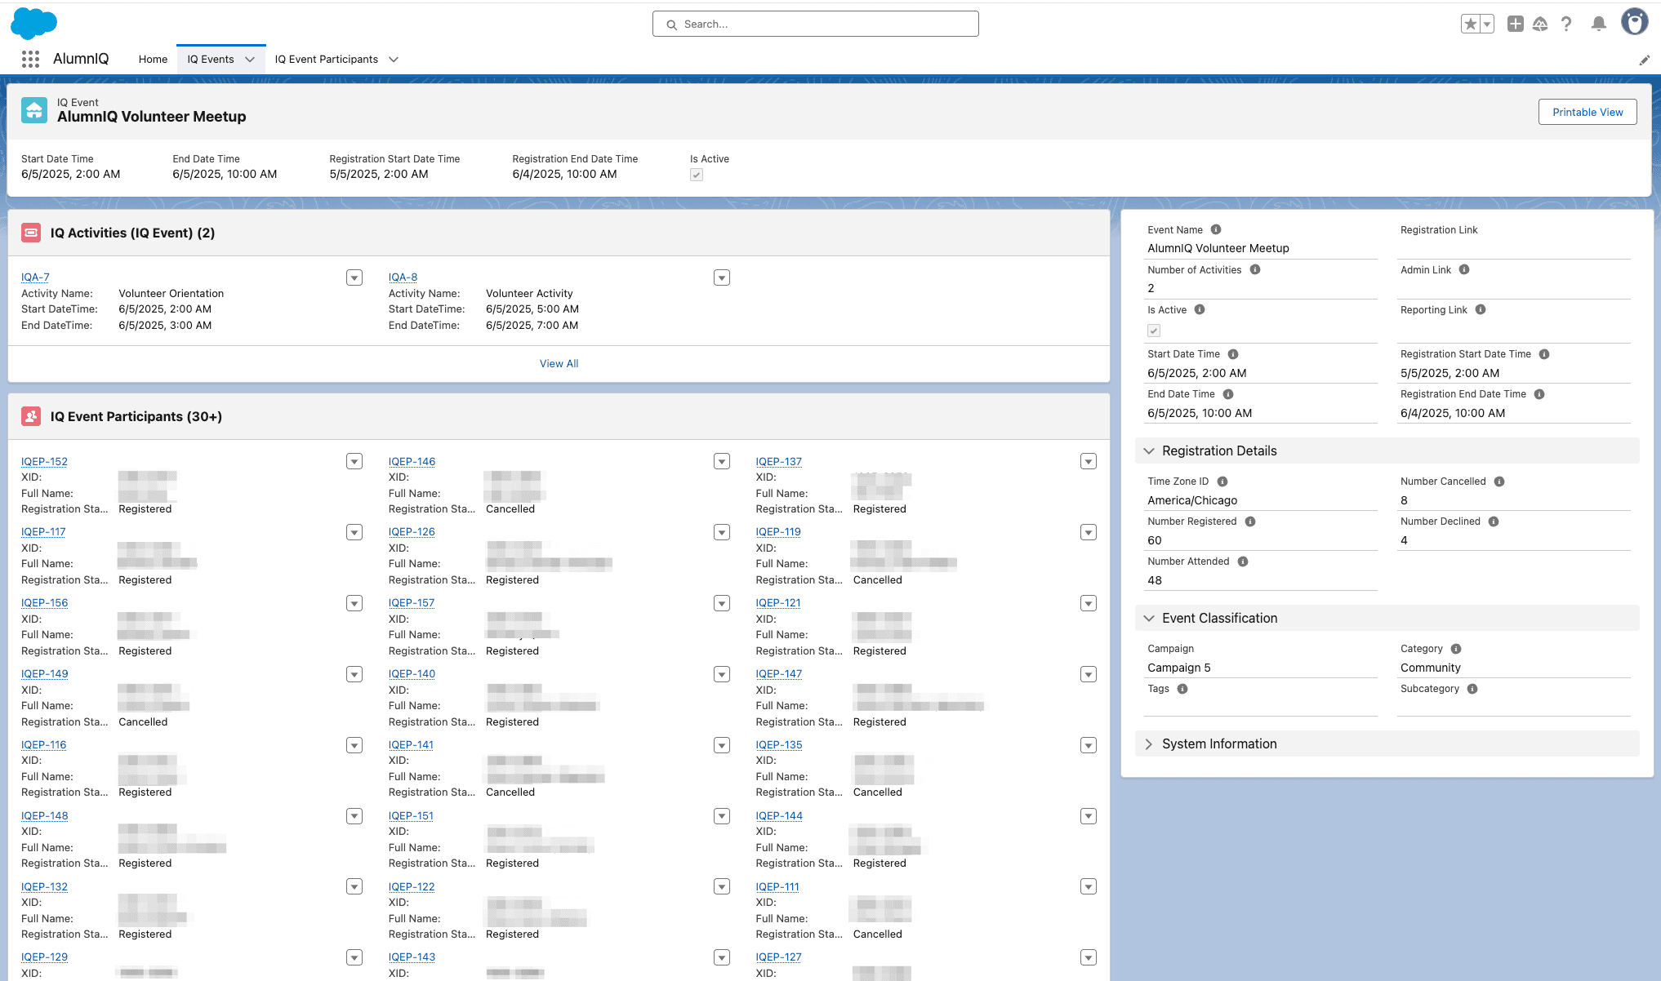Screen dimensions: 1661x981
Task: Open actions menu for IQEP-111
Action: point(1089,886)
